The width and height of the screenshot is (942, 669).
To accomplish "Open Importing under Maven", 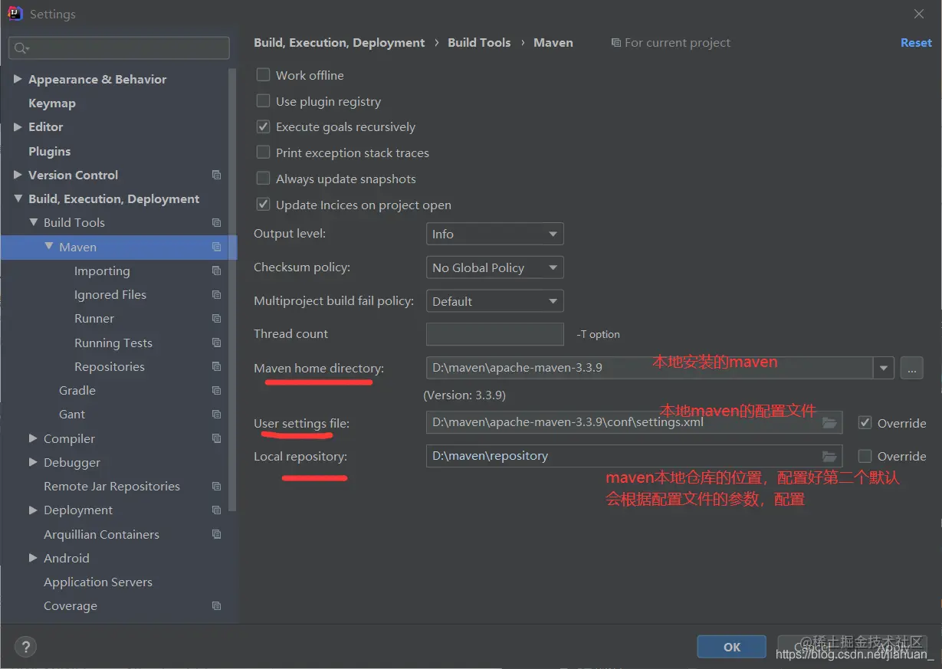I will 102,271.
